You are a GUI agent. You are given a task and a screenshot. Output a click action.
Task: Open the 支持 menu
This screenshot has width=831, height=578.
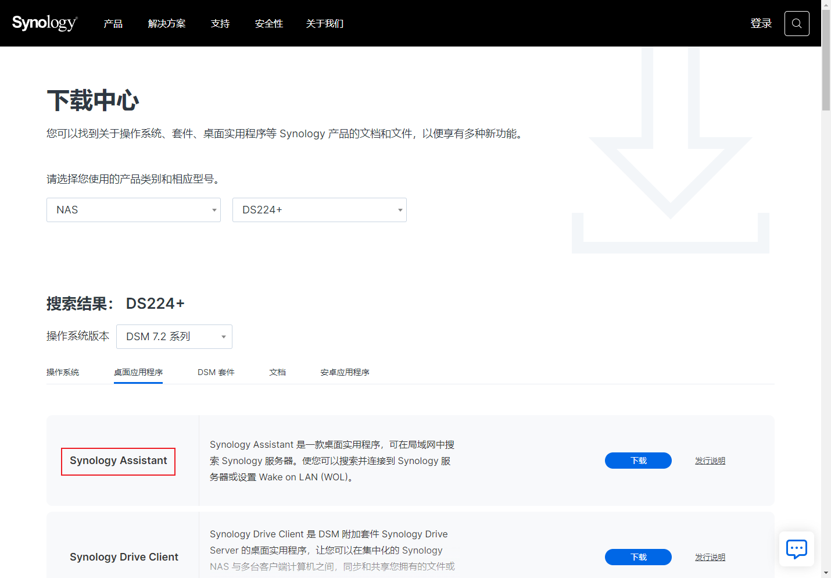[220, 23]
